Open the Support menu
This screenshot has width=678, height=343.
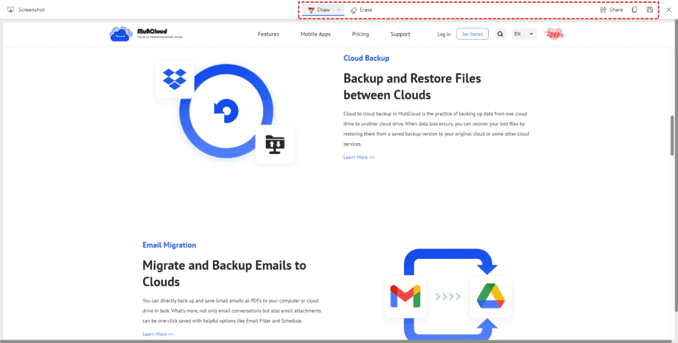coord(401,34)
